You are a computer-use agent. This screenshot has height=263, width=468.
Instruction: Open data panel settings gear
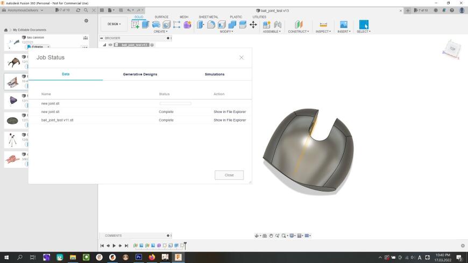coord(86,20)
